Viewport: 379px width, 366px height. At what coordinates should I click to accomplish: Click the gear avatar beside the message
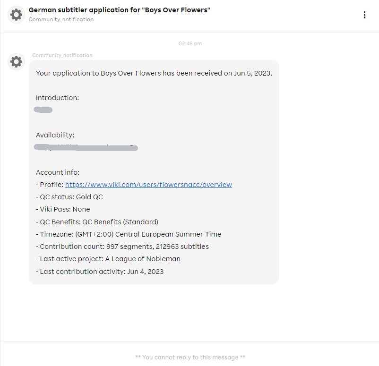click(16, 61)
